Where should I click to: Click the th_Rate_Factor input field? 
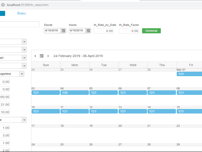(129, 31)
